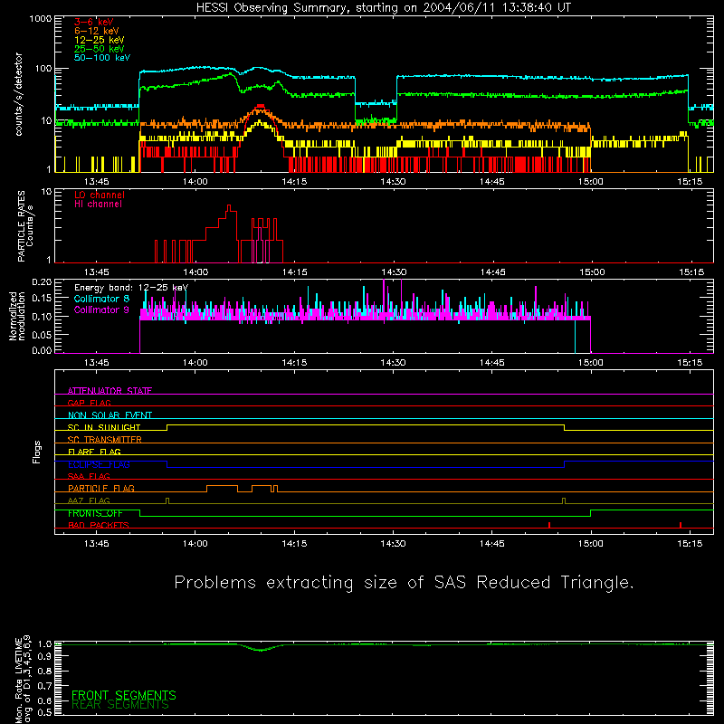
Task: Click the ATTENUATOR STATE flag label
Action: pyautogui.click(x=110, y=391)
